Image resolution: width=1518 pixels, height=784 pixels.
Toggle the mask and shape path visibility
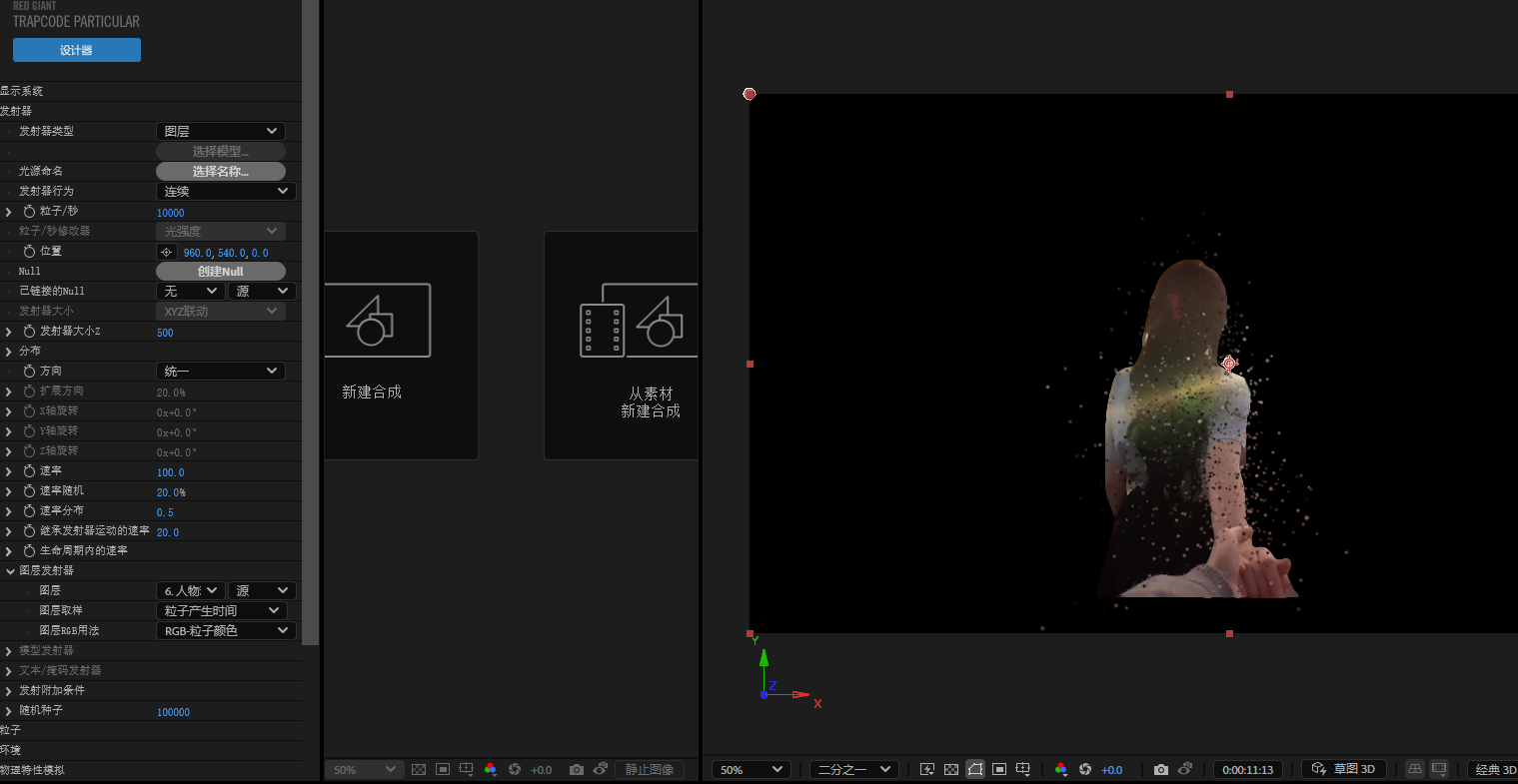pos(975,769)
